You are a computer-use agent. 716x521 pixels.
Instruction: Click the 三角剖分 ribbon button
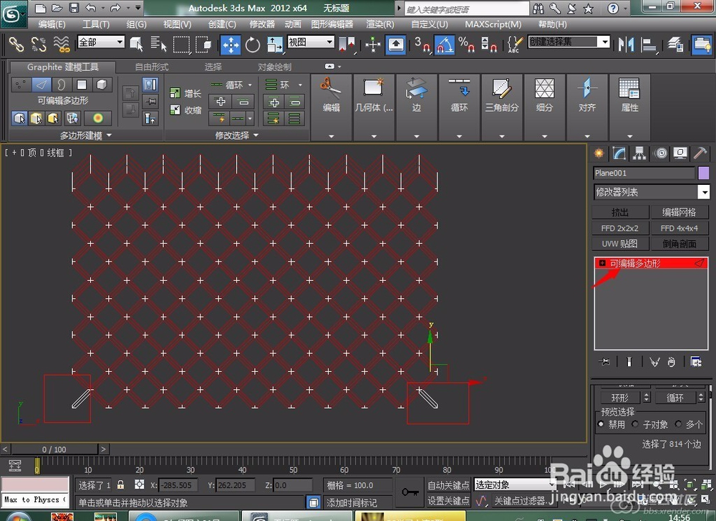click(501, 96)
